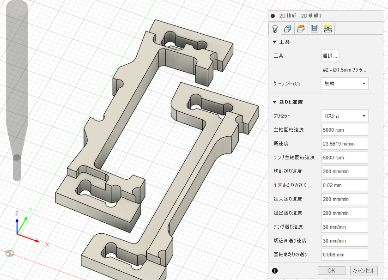Image resolution: width=388 pixels, height=280 pixels.
Task: Switch to the Linking tab icon
Action: (328, 29)
